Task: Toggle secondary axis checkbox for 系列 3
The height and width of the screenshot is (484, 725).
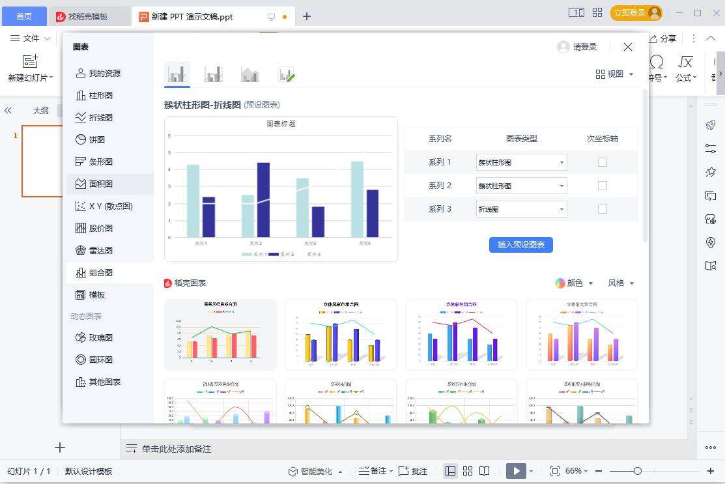Action: coord(603,209)
